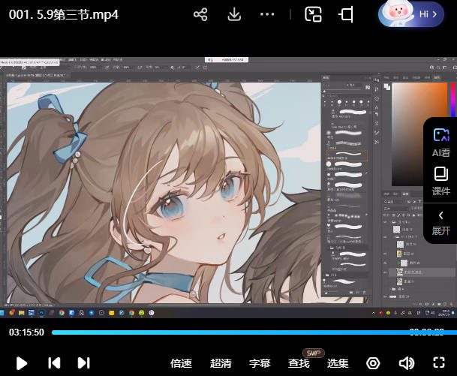Image resolution: width=457 pixels, height=376 pixels.
Task: Click the 查找 search feature
Action: [x=299, y=363]
